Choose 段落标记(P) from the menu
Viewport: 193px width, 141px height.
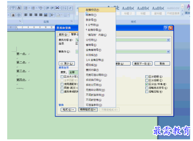(97, 10)
